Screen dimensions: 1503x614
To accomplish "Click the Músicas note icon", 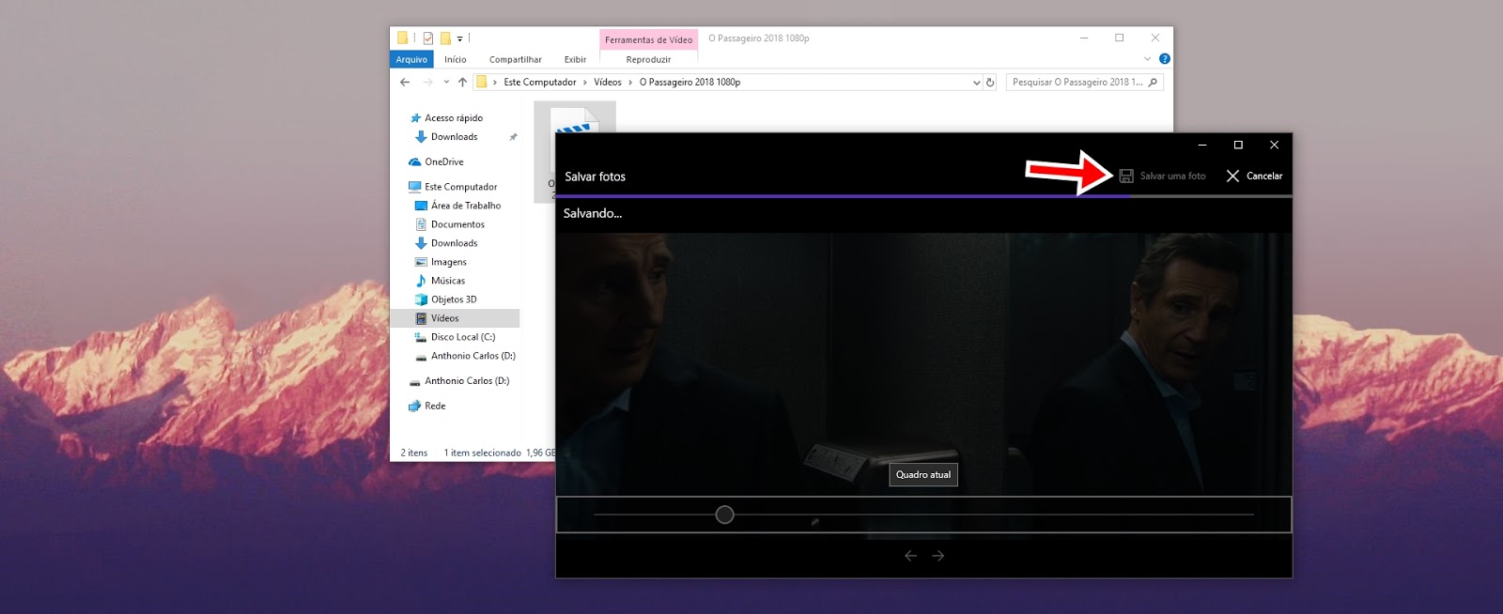I will pos(421,281).
